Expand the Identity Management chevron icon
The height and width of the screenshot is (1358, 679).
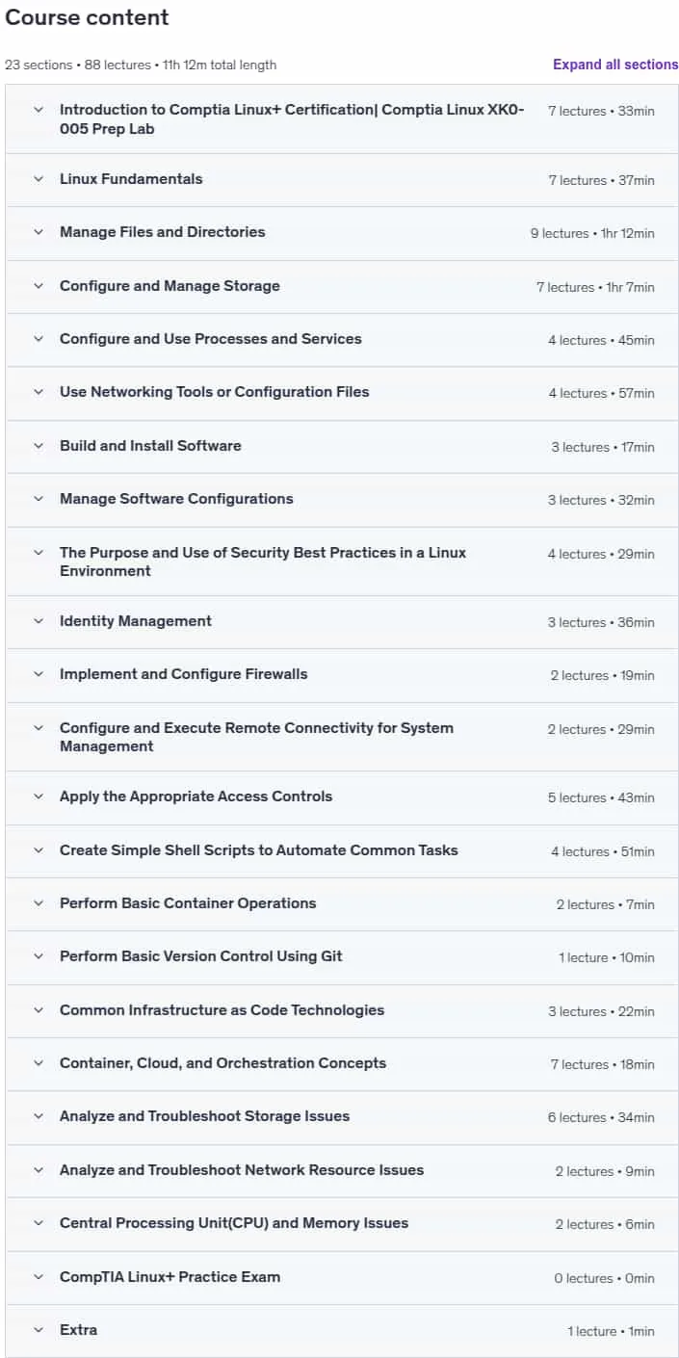pos(39,621)
